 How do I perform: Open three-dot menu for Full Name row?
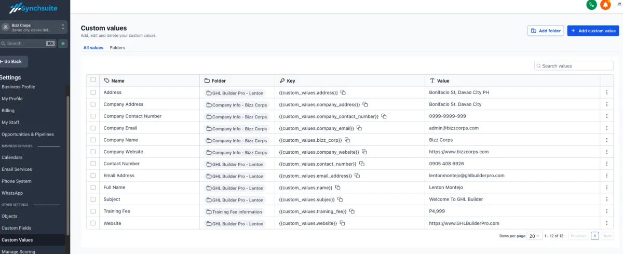click(606, 188)
